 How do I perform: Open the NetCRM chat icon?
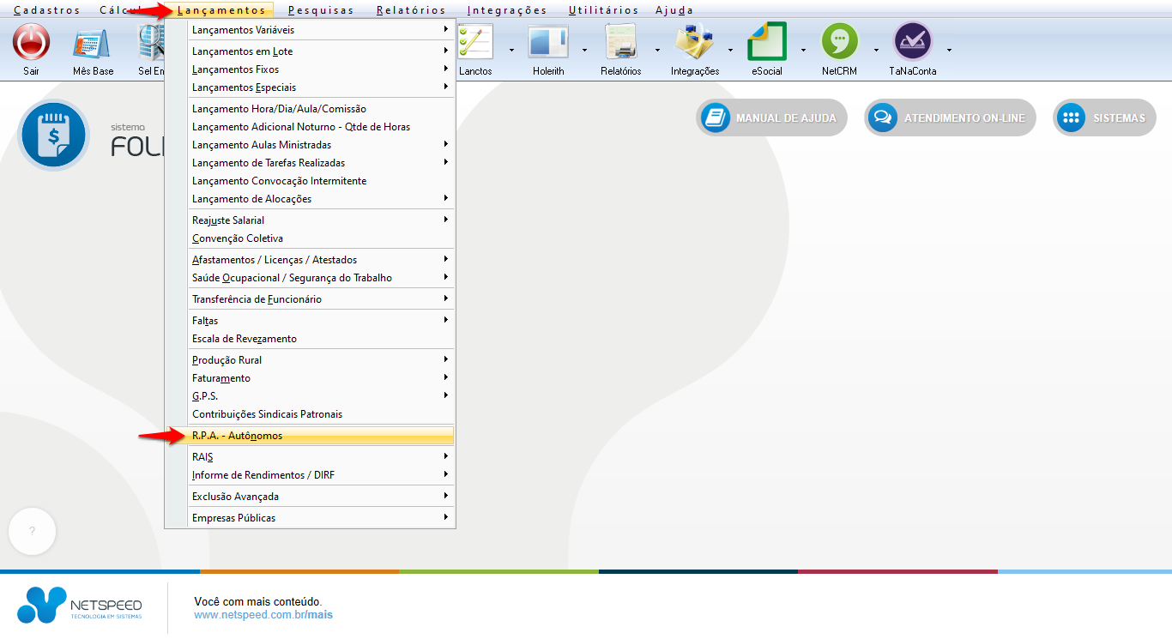coord(839,42)
